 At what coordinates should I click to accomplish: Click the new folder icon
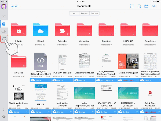[146, 6]
